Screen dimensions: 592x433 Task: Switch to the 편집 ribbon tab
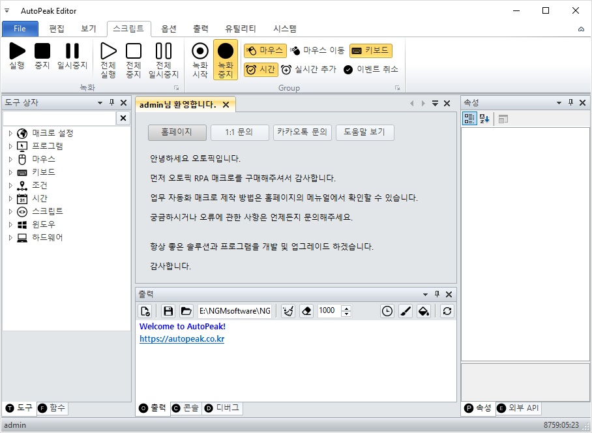[57, 29]
